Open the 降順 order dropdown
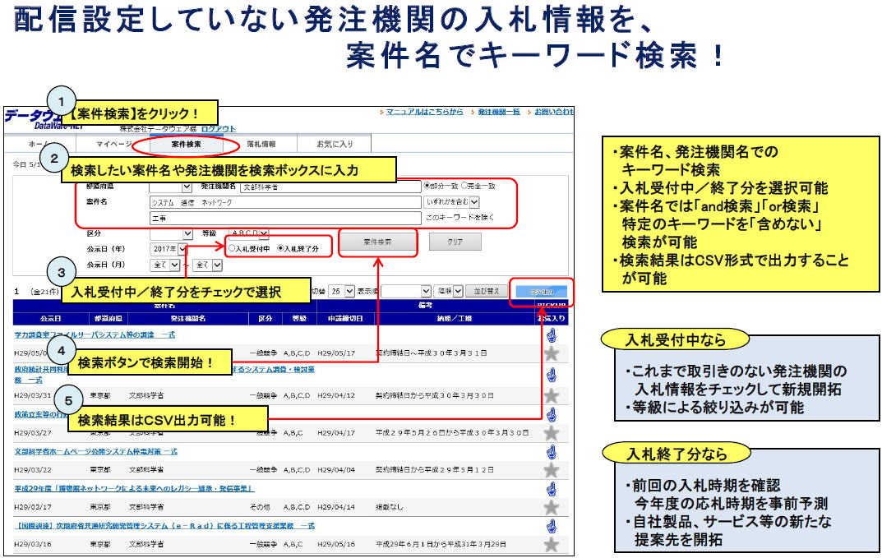The width and height of the screenshot is (882, 558). point(448,292)
